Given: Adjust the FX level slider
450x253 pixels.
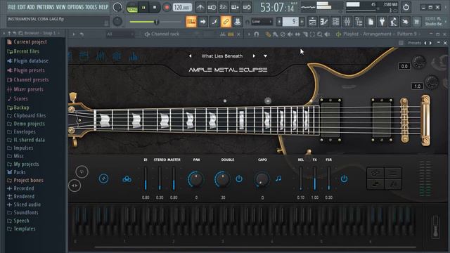Looking at the screenshot, I should pos(314,179).
